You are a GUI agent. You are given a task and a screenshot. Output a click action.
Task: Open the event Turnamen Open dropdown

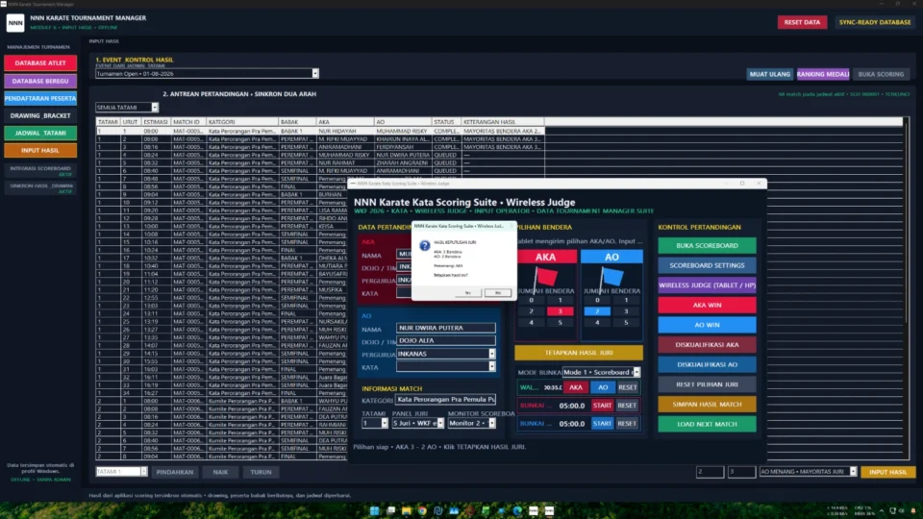point(315,74)
